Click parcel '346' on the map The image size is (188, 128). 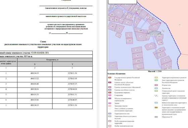click(141, 31)
